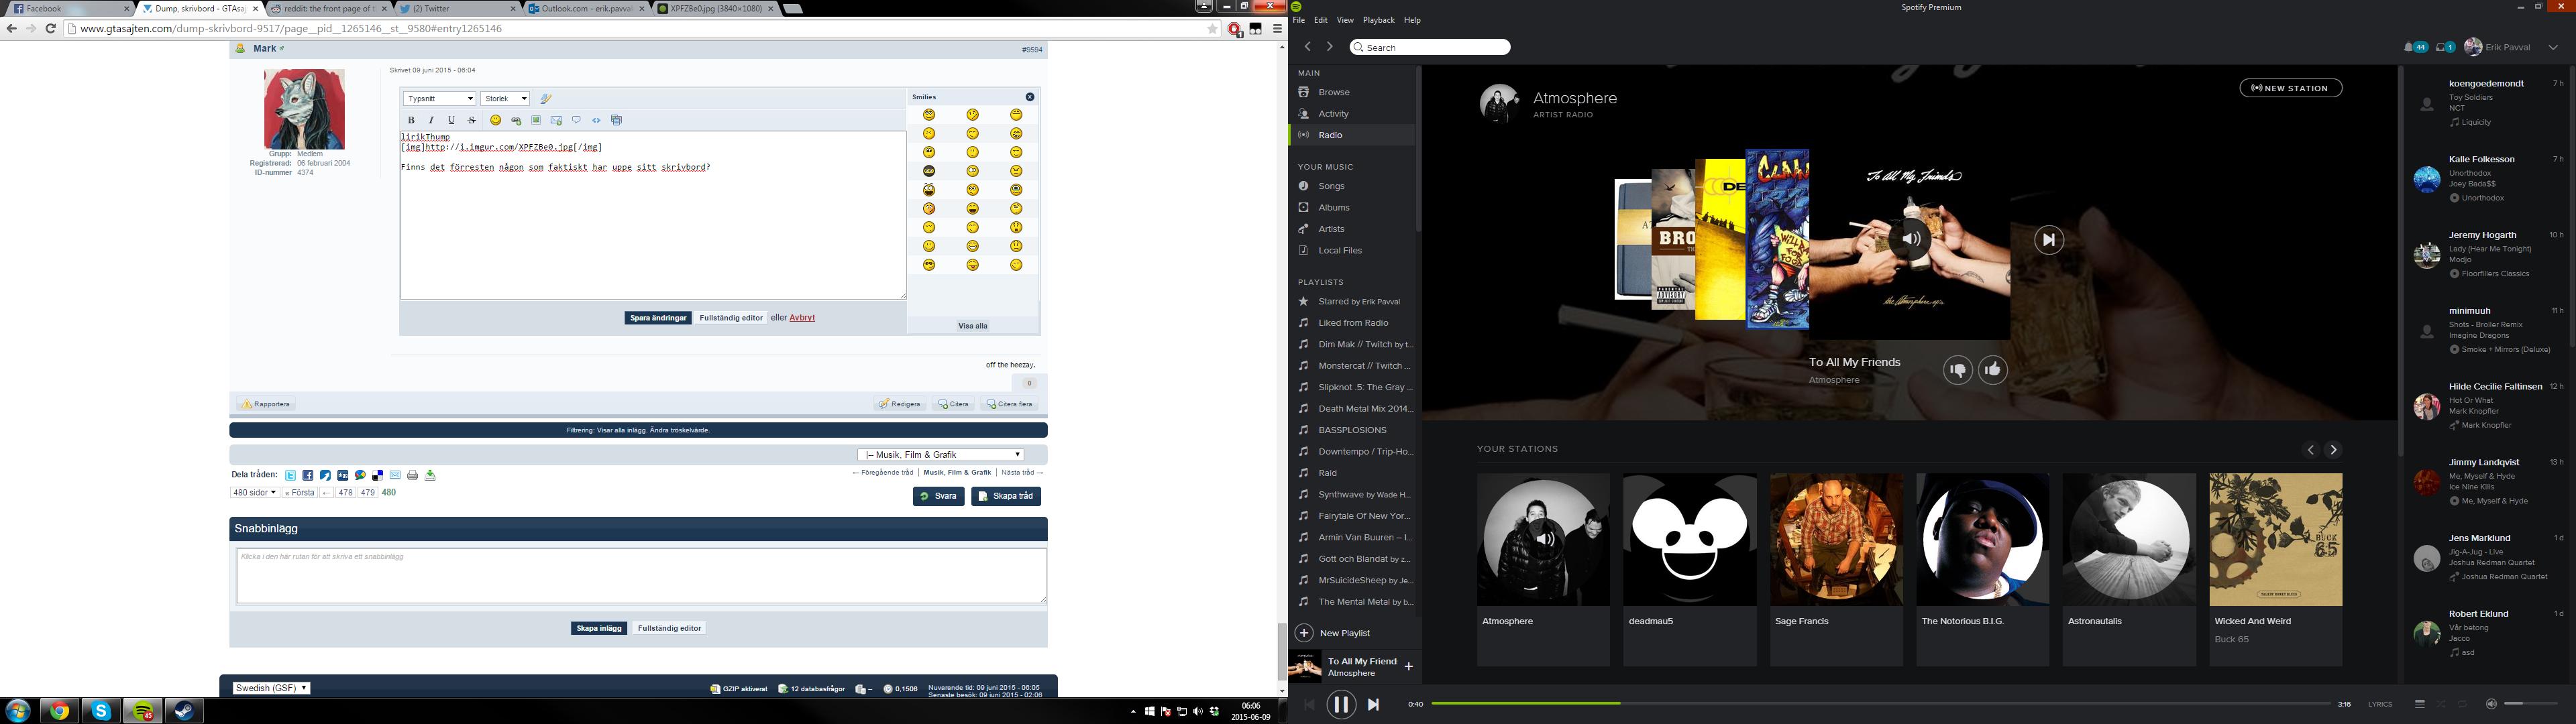Image resolution: width=2576 pixels, height=724 pixels.
Task: Remove formatting with the eraser icon
Action: point(546,98)
